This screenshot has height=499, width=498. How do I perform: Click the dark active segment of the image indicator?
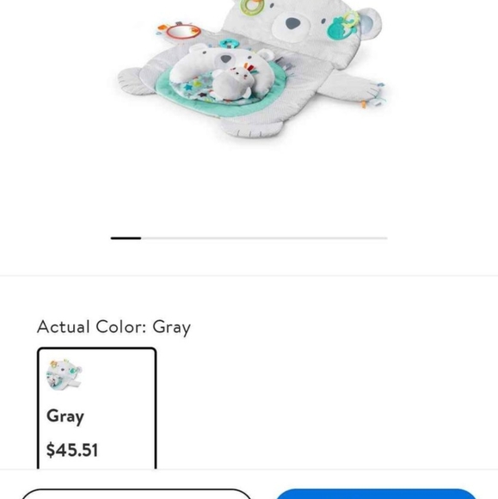click(x=126, y=238)
